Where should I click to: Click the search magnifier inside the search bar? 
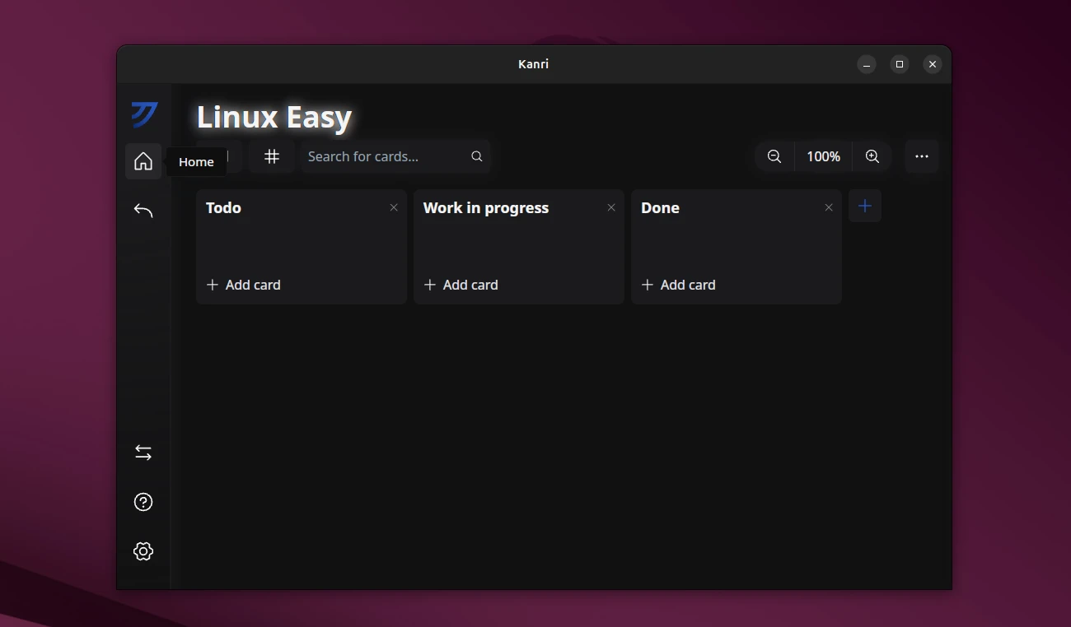coord(476,156)
